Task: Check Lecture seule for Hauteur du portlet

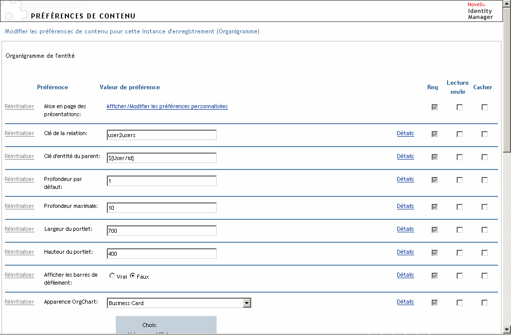Action: pos(460,253)
